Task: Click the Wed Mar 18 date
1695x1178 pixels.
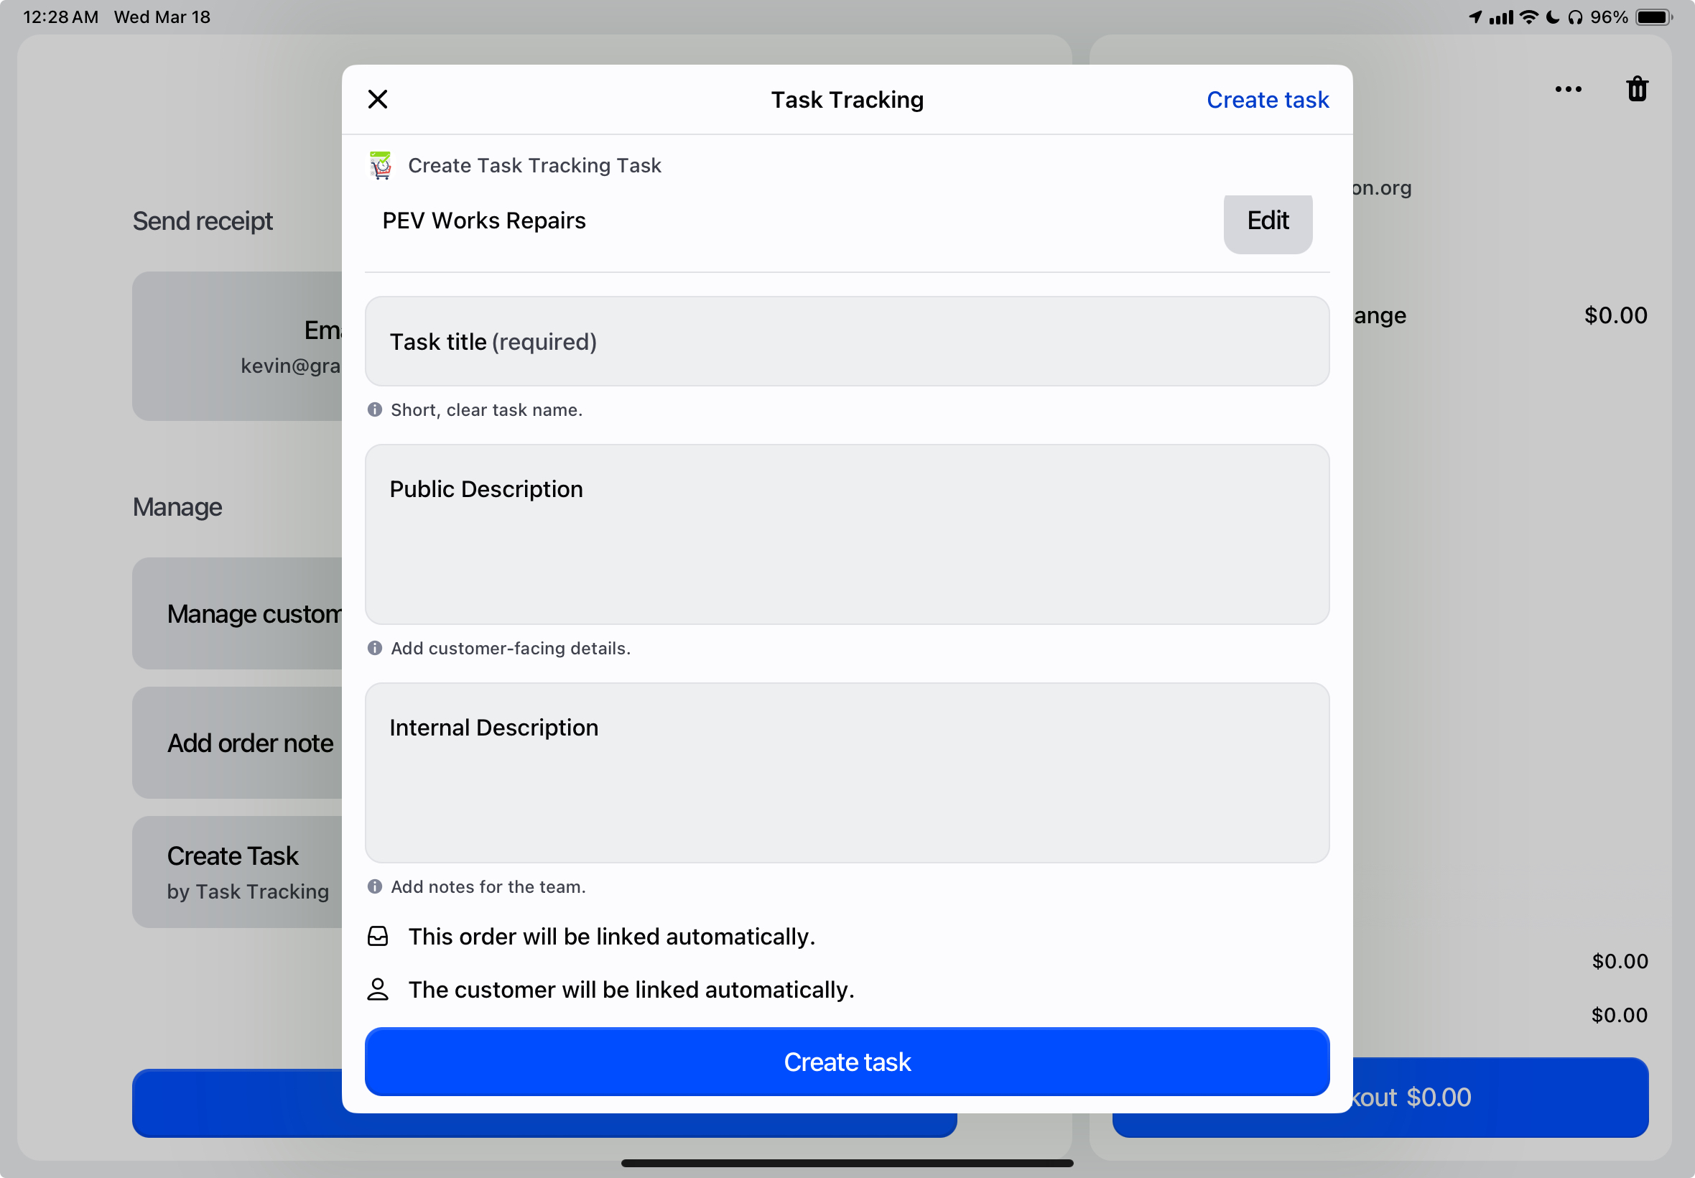Action: 162,17
